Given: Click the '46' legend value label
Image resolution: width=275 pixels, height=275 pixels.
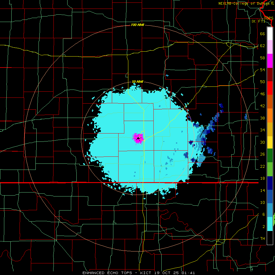Looking at the screenshot, I should [262, 94].
